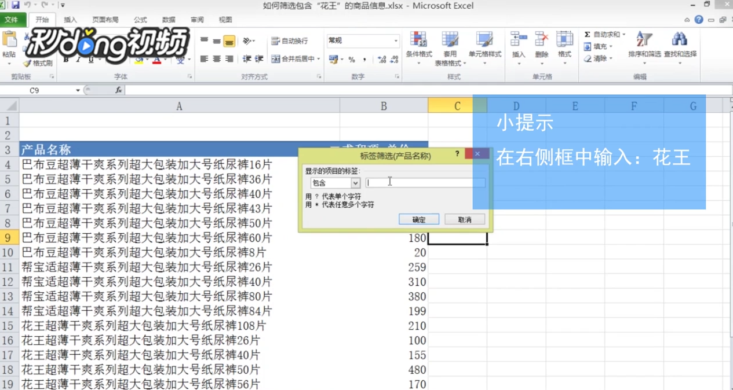
Task: Click the label filter dialog's ? help
Action: click(x=457, y=154)
